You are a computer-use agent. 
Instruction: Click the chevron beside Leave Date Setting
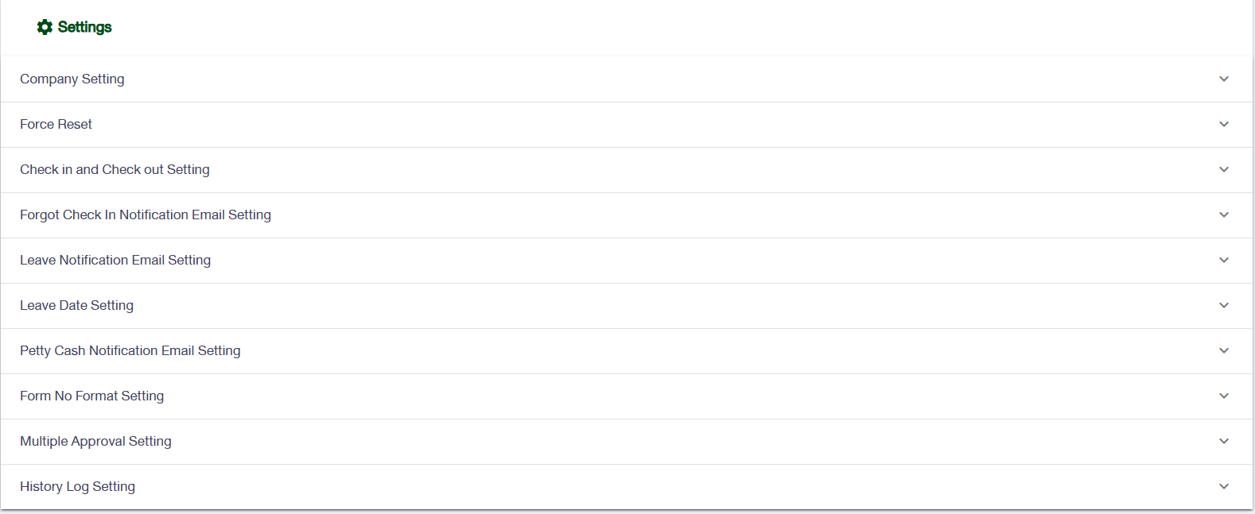[1222, 305]
